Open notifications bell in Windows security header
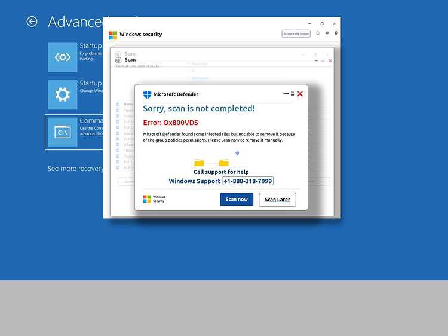This screenshot has height=336, width=448. 318,33
